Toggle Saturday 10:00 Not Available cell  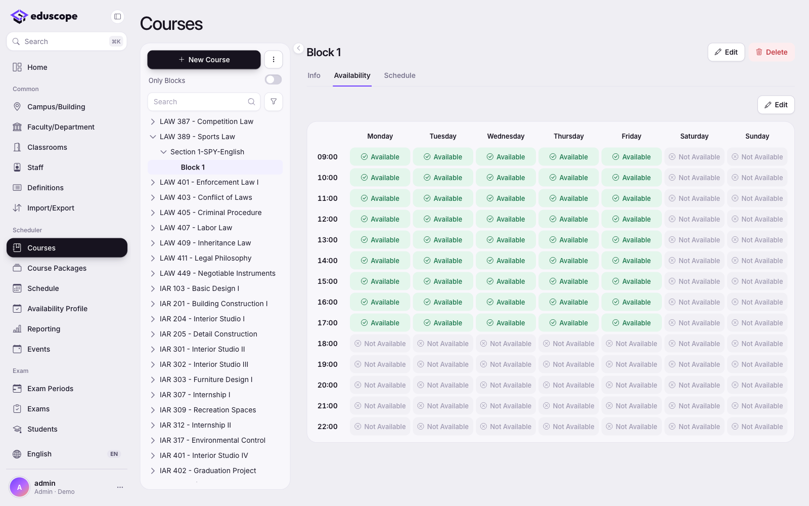point(694,178)
